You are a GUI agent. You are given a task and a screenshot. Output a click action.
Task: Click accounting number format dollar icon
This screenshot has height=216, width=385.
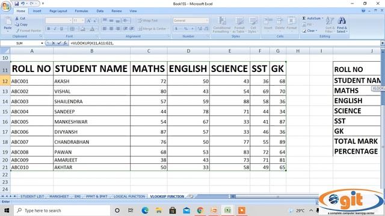(x=176, y=29)
